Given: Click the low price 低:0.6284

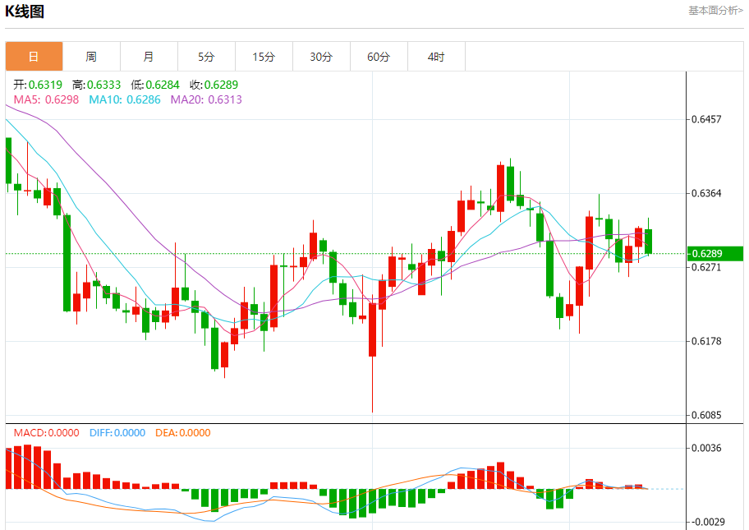Looking at the screenshot, I should [x=155, y=85].
